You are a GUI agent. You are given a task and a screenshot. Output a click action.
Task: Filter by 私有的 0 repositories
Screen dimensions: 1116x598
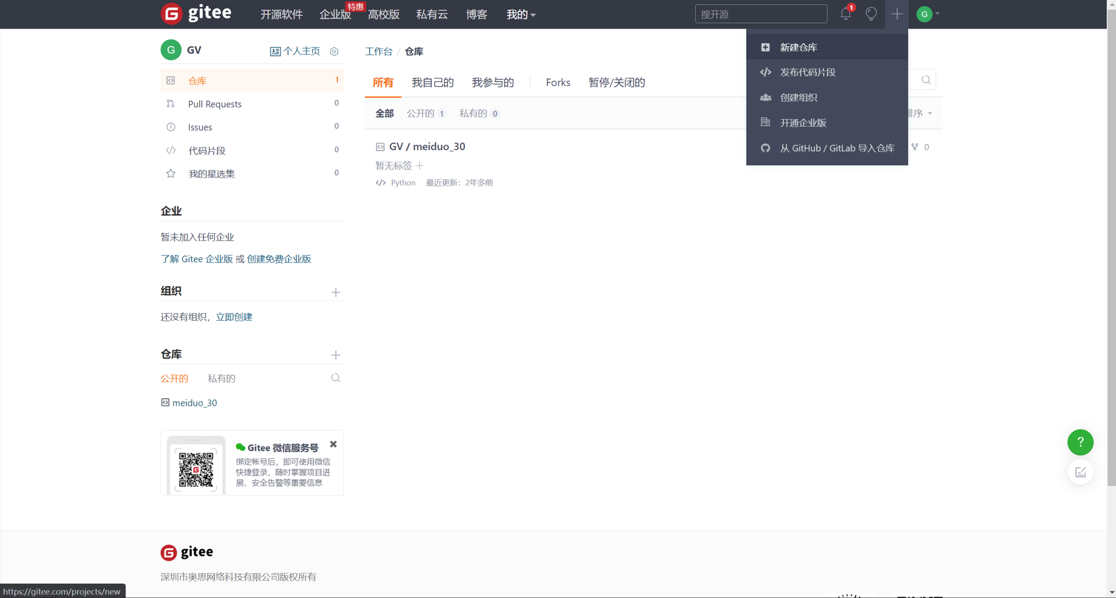click(479, 113)
